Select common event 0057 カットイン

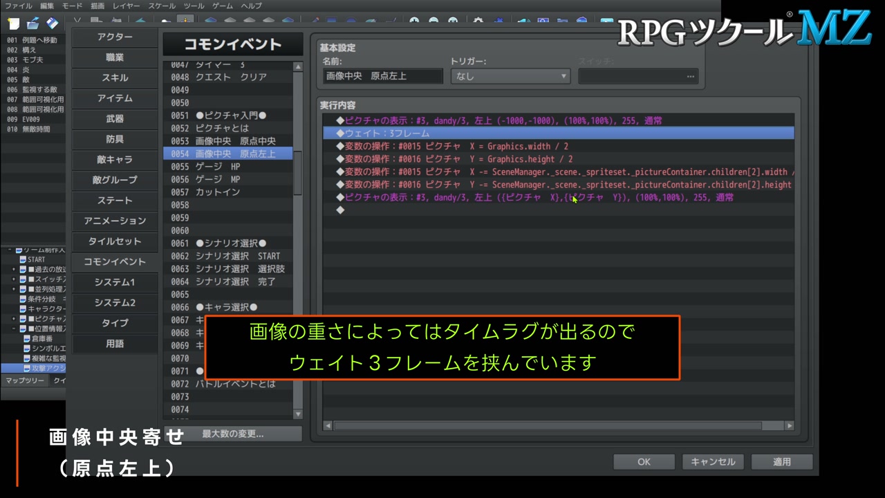pyautogui.click(x=228, y=192)
